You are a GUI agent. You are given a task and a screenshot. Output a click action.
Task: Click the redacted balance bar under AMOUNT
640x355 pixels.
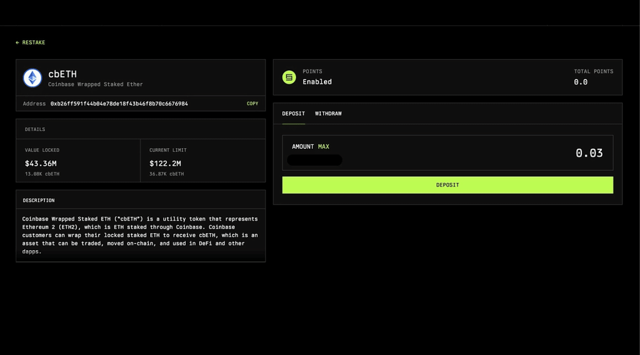point(314,160)
